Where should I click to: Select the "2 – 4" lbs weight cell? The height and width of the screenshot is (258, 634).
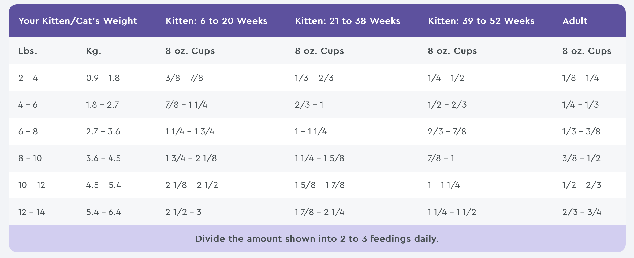(28, 78)
